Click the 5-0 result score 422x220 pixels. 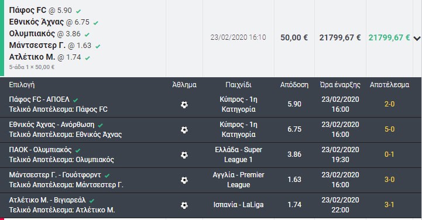(x=389, y=129)
